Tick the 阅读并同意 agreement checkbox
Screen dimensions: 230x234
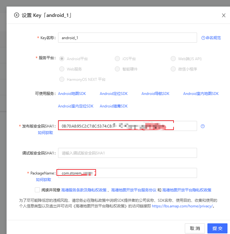pos(37,190)
